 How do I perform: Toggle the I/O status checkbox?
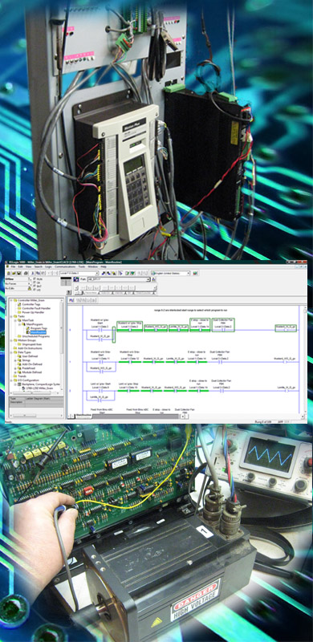coord(35,290)
